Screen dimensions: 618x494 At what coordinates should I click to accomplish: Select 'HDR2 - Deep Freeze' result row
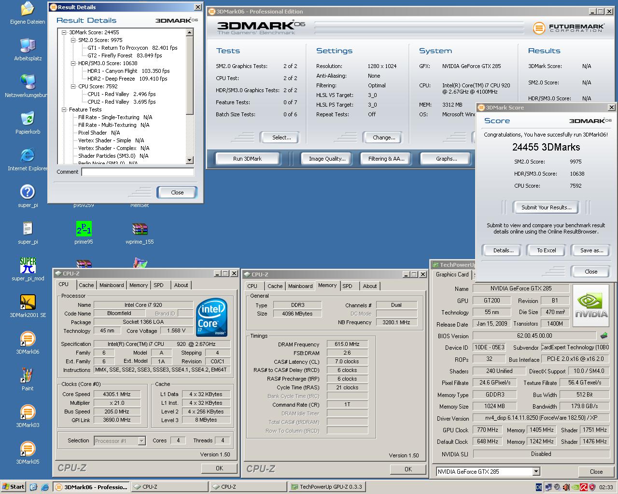(x=127, y=79)
